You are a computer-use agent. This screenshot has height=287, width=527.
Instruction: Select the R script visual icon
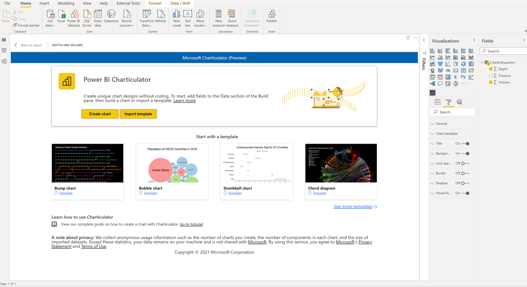(x=456, y=77)
